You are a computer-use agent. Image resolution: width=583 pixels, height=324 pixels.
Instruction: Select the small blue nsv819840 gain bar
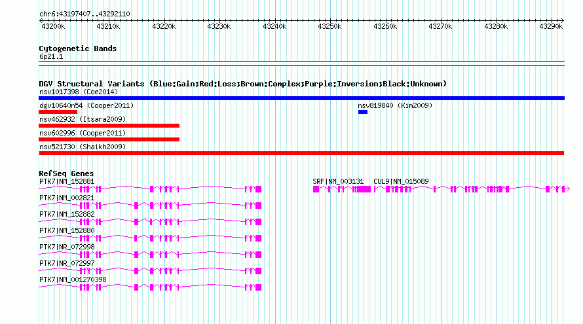pos(363,112)
